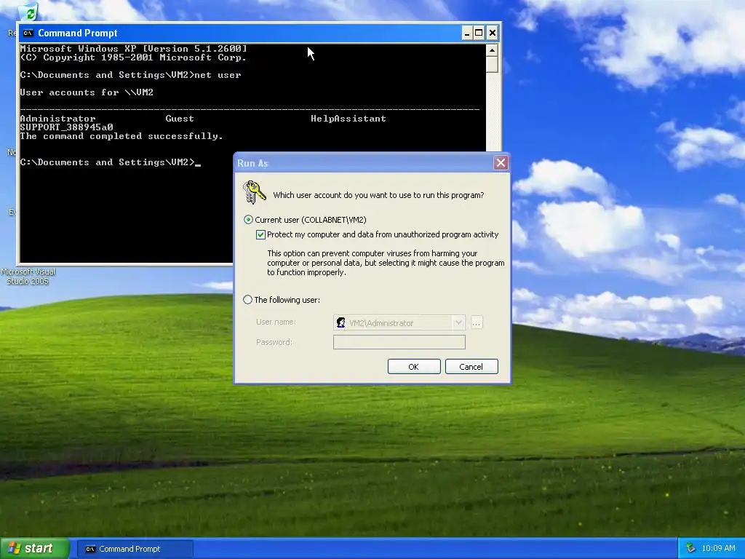Viewport: 745px width, 559px height.
Task: Cancel the Run As dialog
Action: coord(471,367)
